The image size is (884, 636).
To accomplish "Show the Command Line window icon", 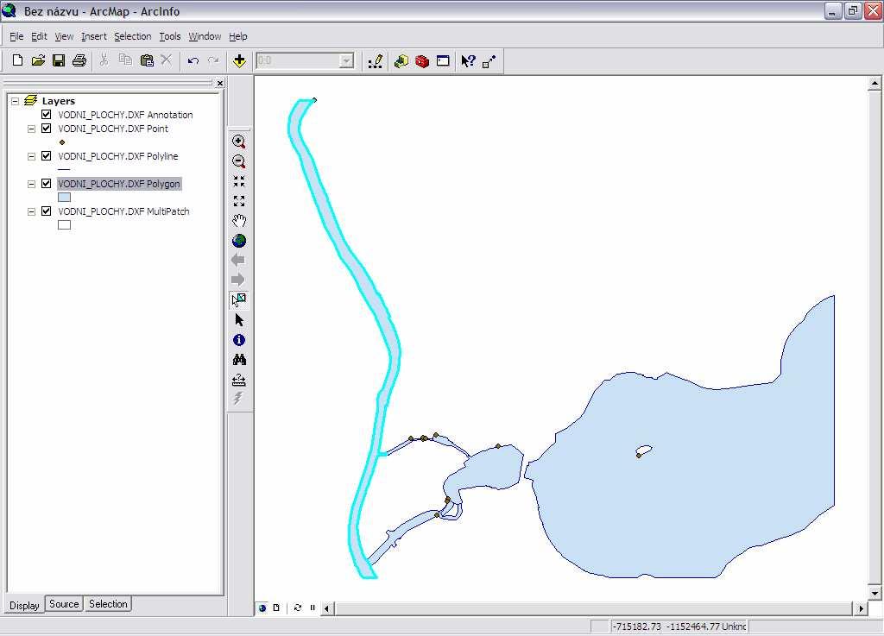I will [x=443, y=61].
